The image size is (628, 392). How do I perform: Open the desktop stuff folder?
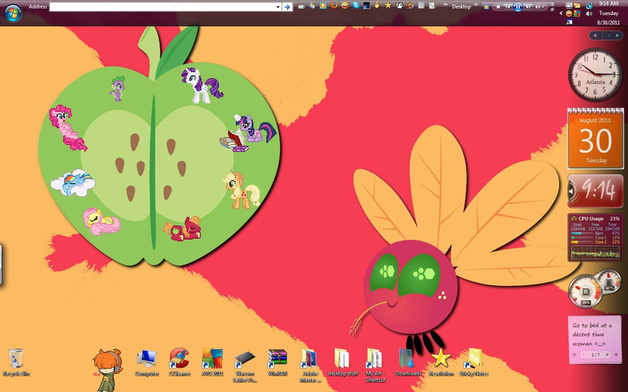click(343, 363)
